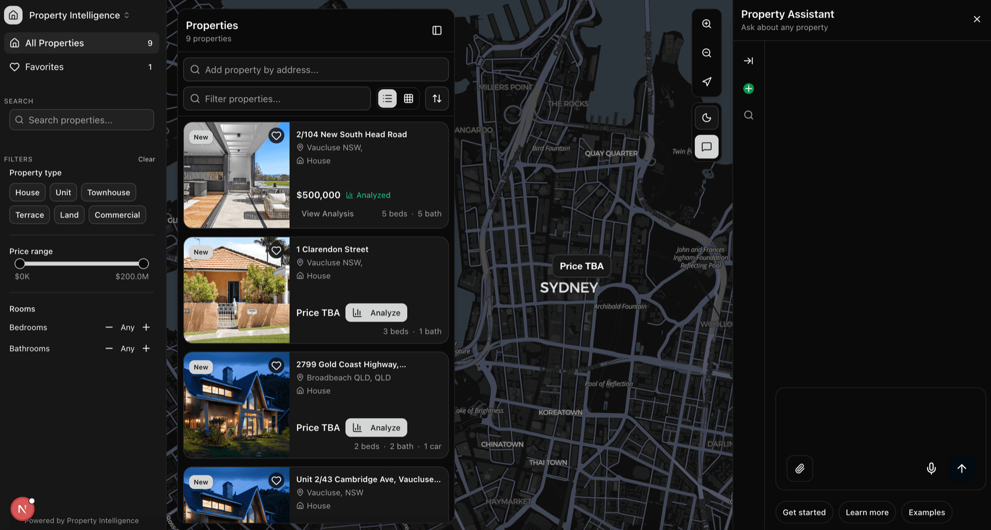Toggle the Properties panel layout icon
This screenshot has width=991, height=530.
point(437,30)
